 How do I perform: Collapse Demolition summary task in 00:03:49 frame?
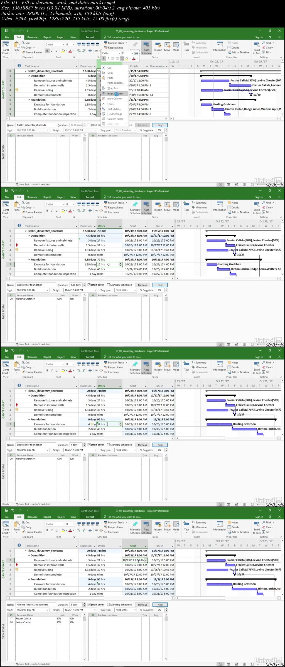[x=29, y=556]
